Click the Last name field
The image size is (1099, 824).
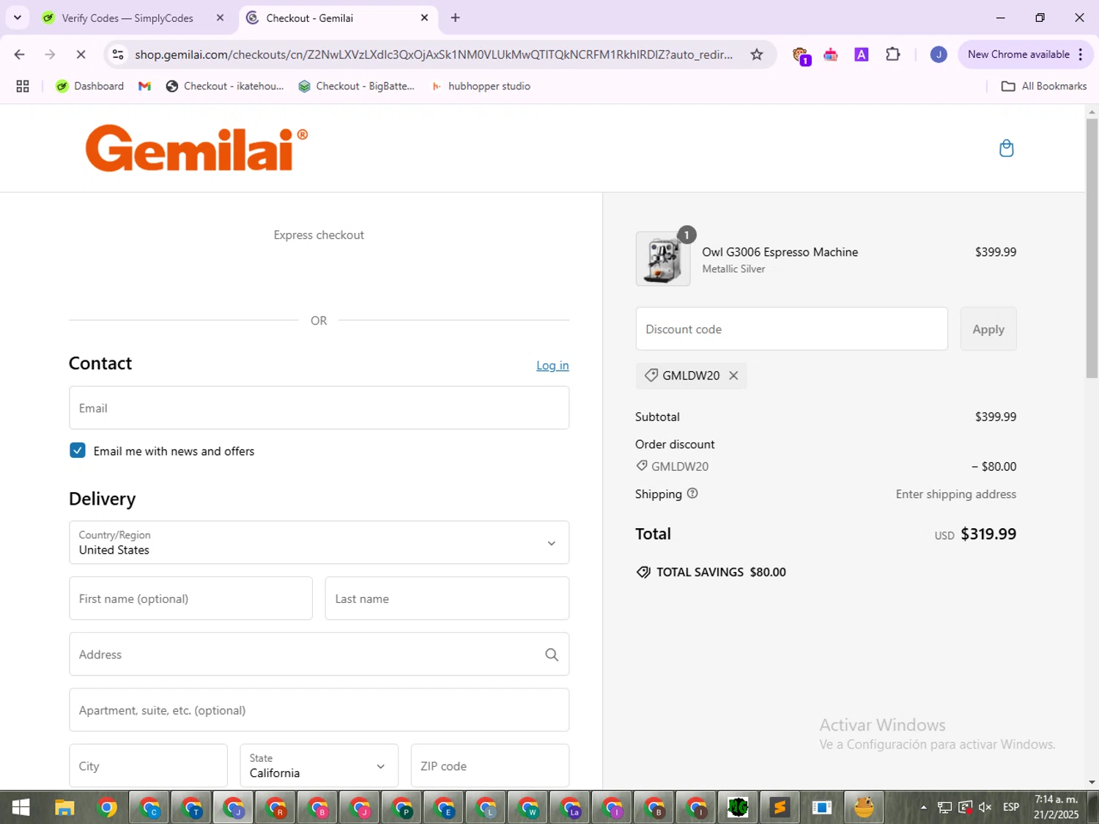click(x=447, y=598)
